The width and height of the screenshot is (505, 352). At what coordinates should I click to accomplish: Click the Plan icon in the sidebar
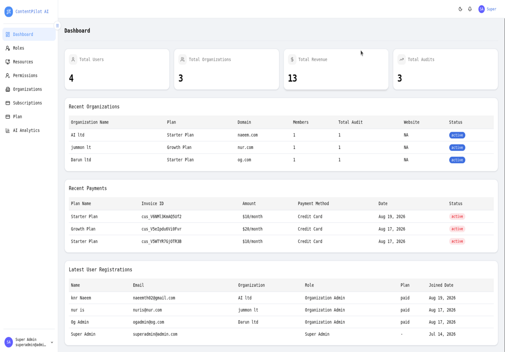8,117
